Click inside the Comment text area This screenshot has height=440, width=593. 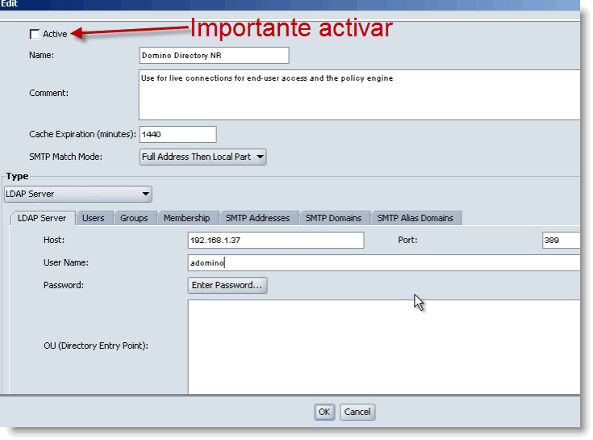359,94
